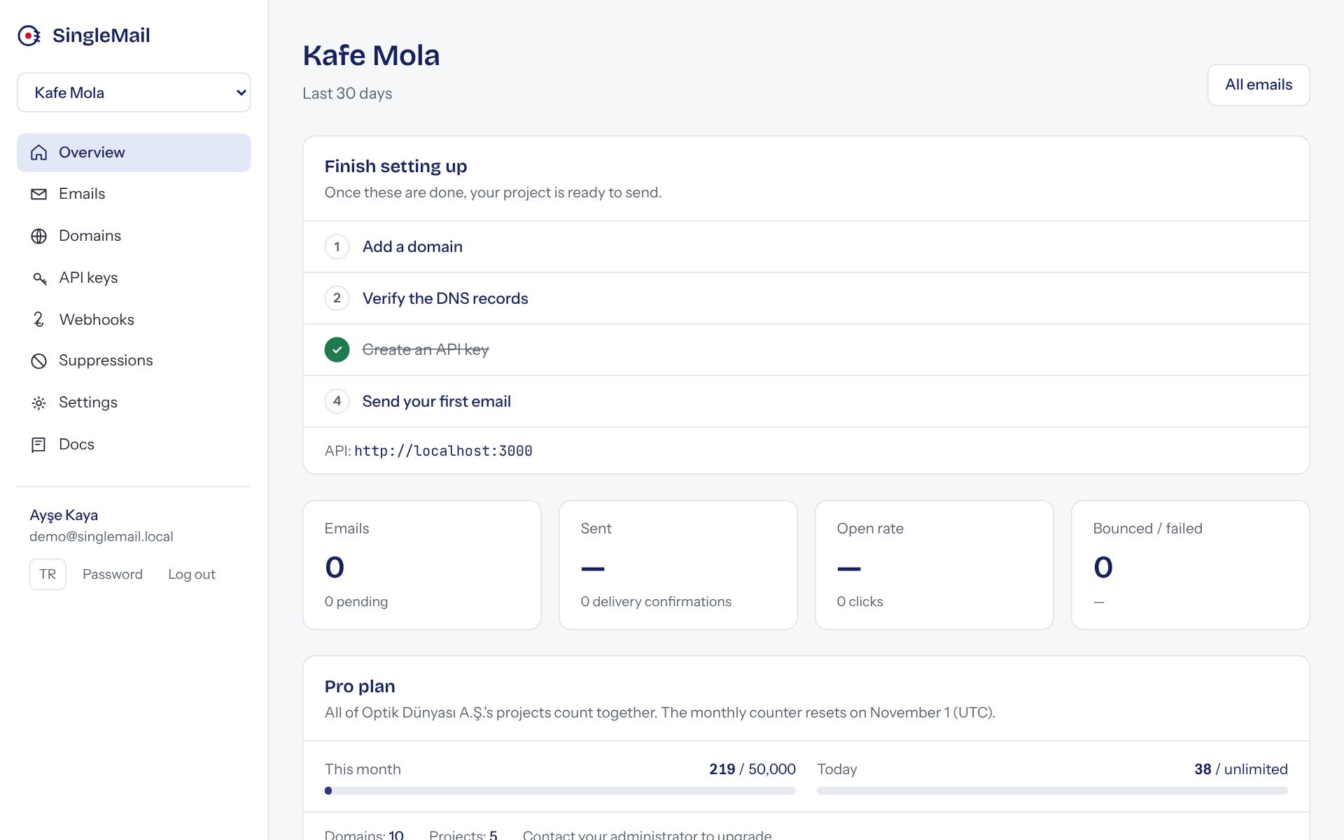Click the demo@singlemail.local email text
This screenshot has height=840, width=1344.
(x=101, y=537)
